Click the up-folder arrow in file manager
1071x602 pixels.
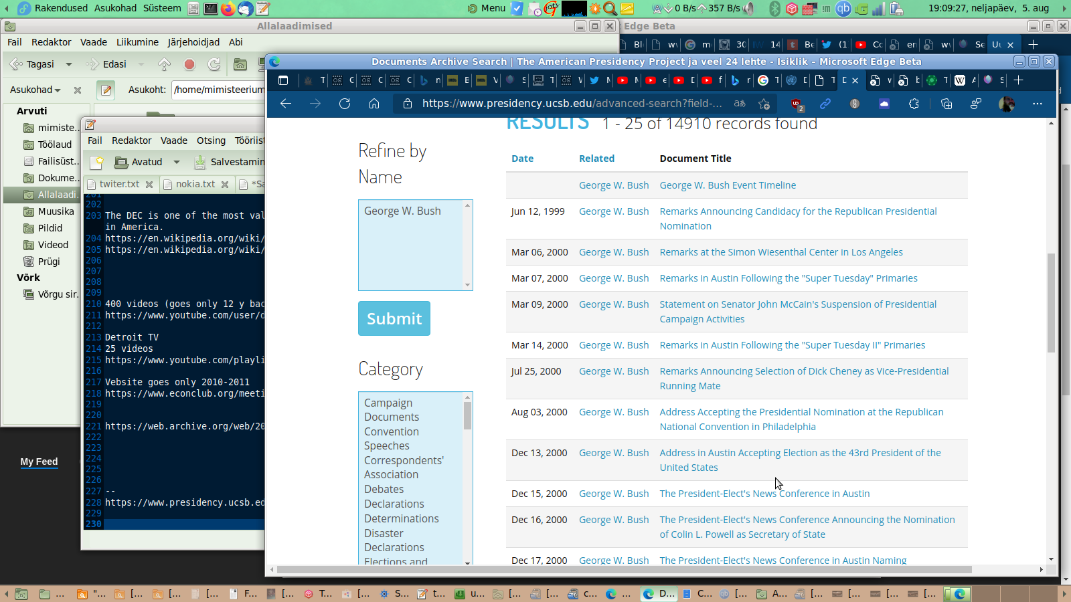tap(164, 64)
